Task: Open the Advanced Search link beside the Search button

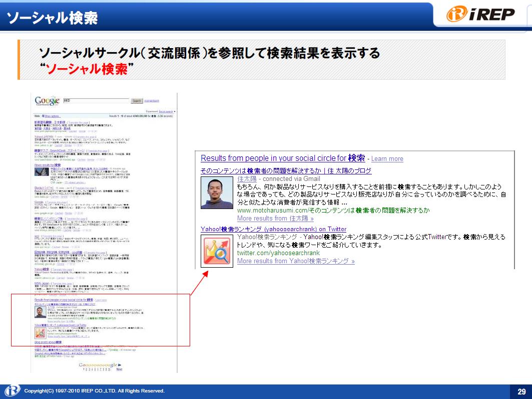Action: [151, 101]
